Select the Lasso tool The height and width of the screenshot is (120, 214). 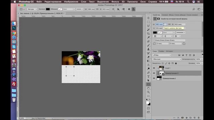[148, 26]
